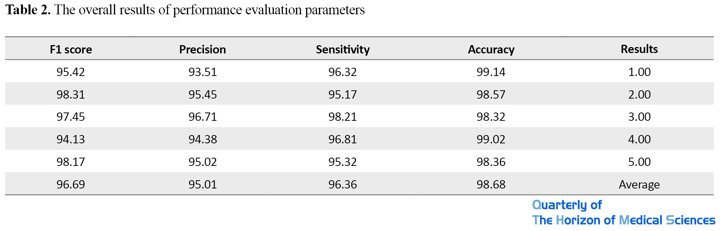The image size is (721, 231).
Task: Click accuracy value 98.36
Action: tap(491, 162)
